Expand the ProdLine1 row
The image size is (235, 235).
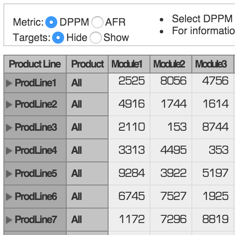tap(9, 83)
